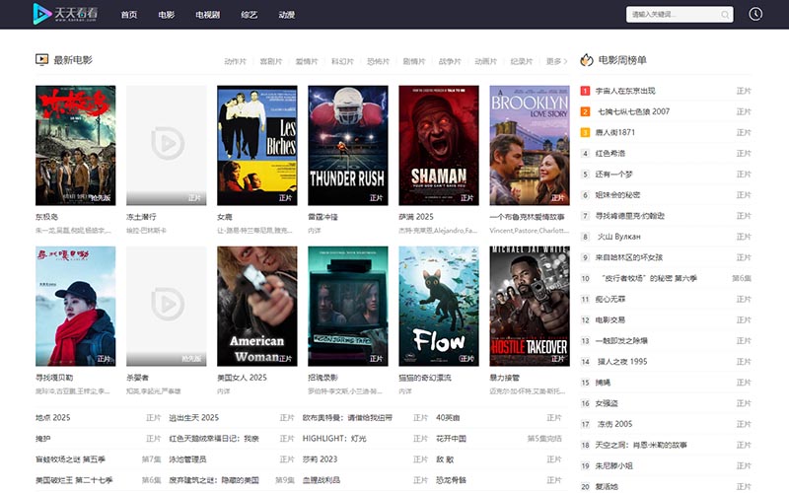The height and width of the screenshot is (493, 789).
Task: Click the HIGHLIGHT：灯光 list entry
Action: pyautogui.click(x=334, y=439)
